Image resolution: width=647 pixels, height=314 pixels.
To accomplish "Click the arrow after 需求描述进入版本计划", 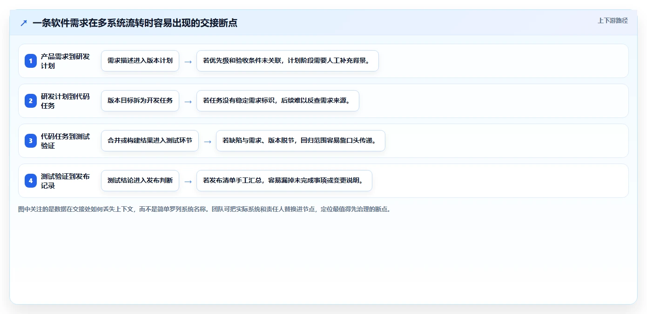I will point(188,61).
